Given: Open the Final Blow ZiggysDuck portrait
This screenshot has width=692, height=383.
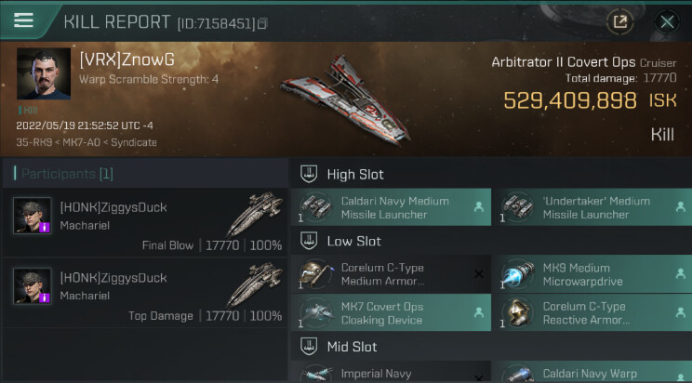Looking at the screenshot, I should pos(33,216).
